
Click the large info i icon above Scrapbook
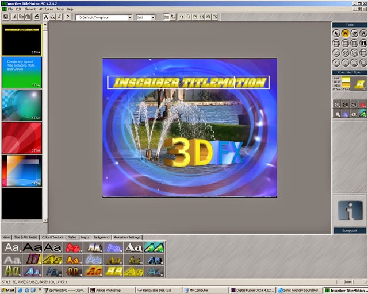pos(350,211)
